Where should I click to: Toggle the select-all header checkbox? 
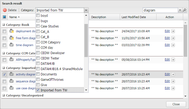pyautogui.click(x=5, y=17)
